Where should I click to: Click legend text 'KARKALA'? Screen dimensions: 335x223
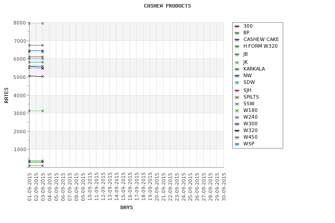click(x=254, y=69)
